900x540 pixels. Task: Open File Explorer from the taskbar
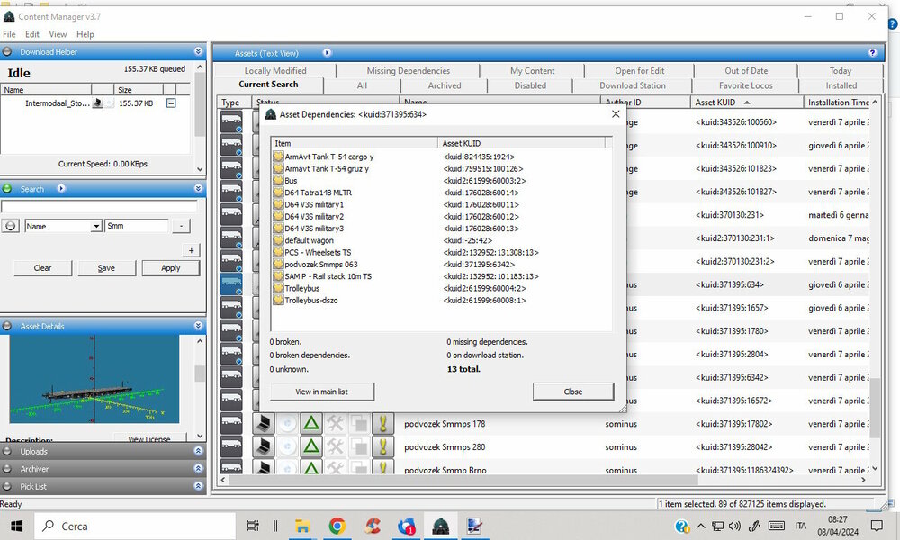click(302, 526)
